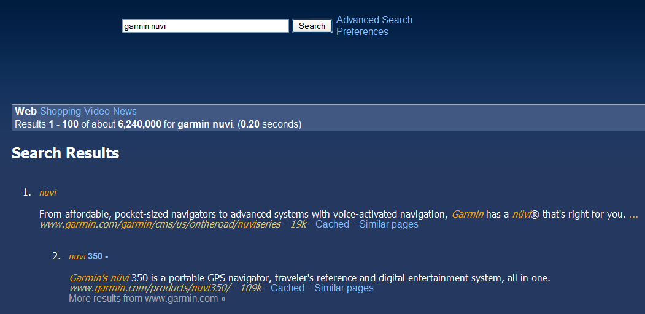Image resolution: width=645 pixels, height=314 pixels.
Task: Open the first result titled 'nüvi'
Action: 48,193
